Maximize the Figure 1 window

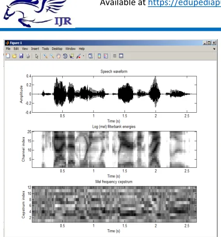click(209, 43)
